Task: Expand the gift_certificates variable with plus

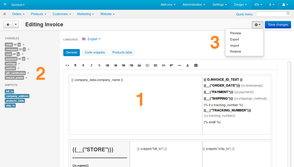Action: coord(28,73)
